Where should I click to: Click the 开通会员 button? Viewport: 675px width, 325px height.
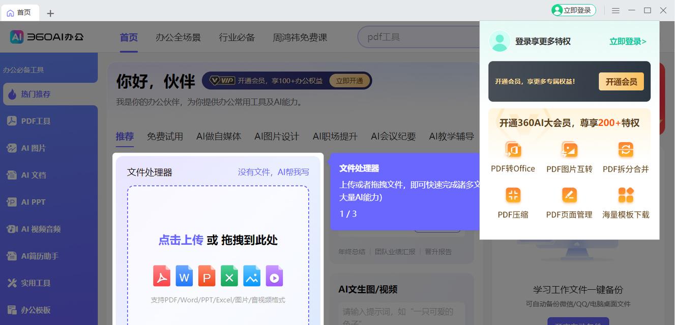[621, 81]
